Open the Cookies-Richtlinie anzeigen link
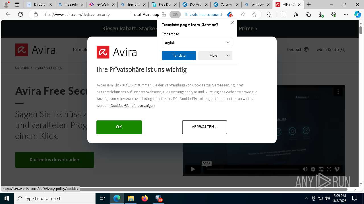 [133, 106]
